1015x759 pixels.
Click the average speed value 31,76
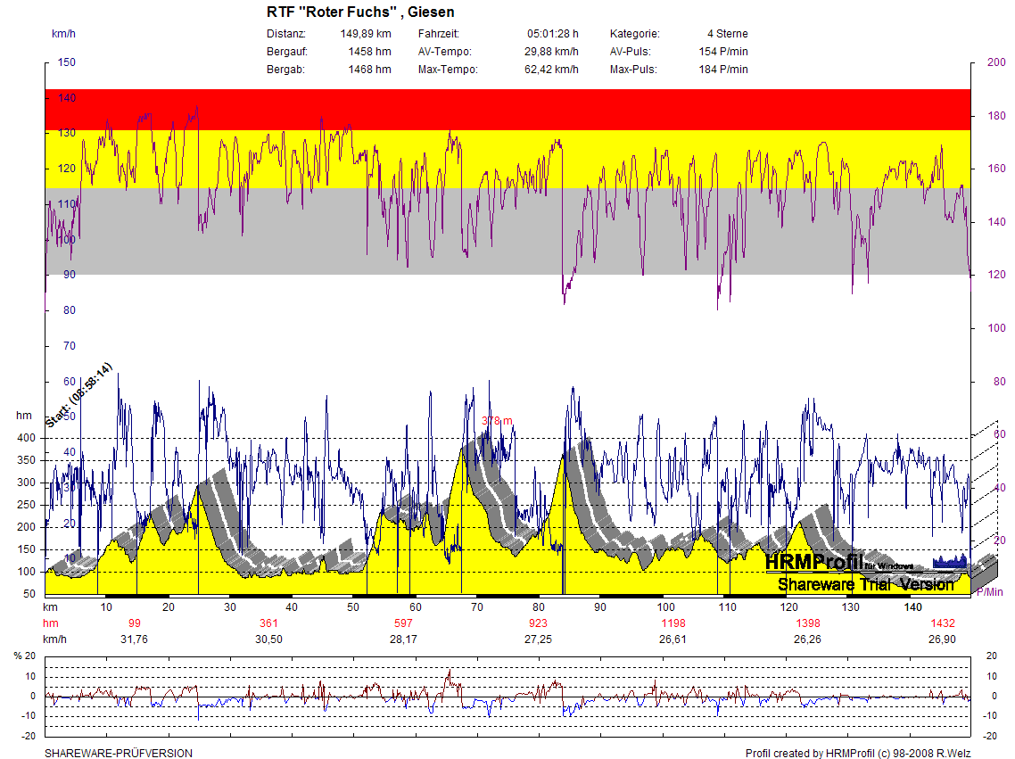coord(134,639)
